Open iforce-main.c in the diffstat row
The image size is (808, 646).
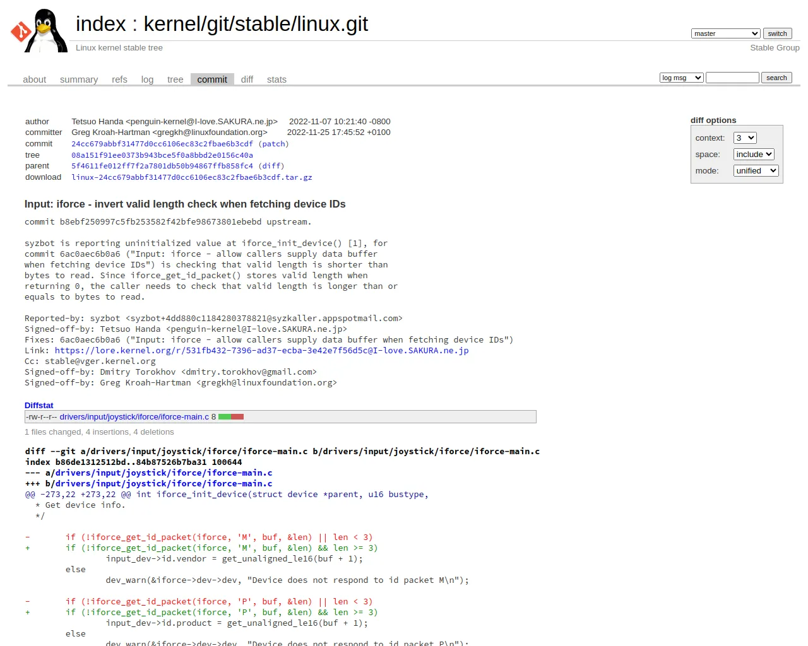pos(134,417)
